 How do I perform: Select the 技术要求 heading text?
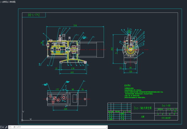pyautogui.click(x=127, y=85)
